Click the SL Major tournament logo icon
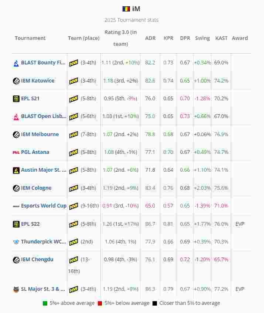Screen dimensions: 264x313 pyautogui.click(x=16, y=289)
